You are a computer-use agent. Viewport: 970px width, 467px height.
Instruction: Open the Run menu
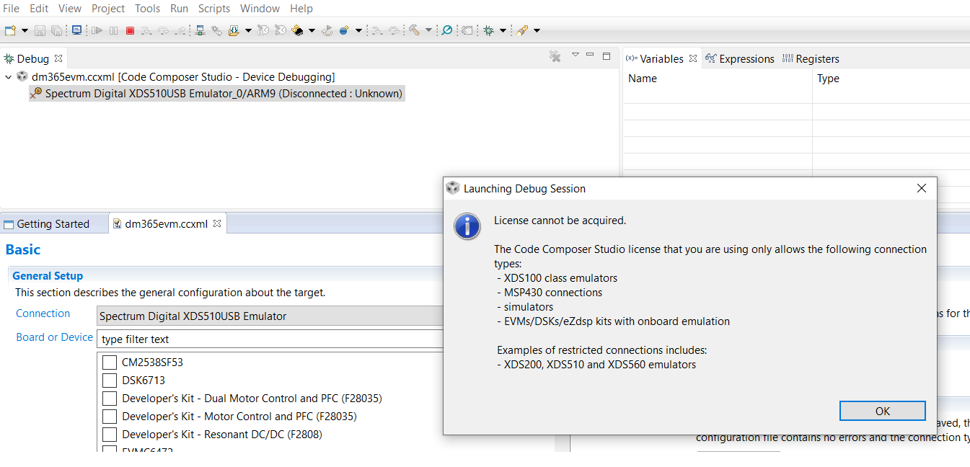coord(179,9)
